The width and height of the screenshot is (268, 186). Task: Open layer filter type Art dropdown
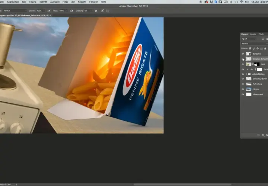[249, 39]
